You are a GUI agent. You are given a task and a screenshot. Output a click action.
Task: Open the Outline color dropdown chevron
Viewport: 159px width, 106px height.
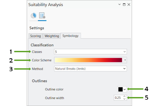pos(125,89)
